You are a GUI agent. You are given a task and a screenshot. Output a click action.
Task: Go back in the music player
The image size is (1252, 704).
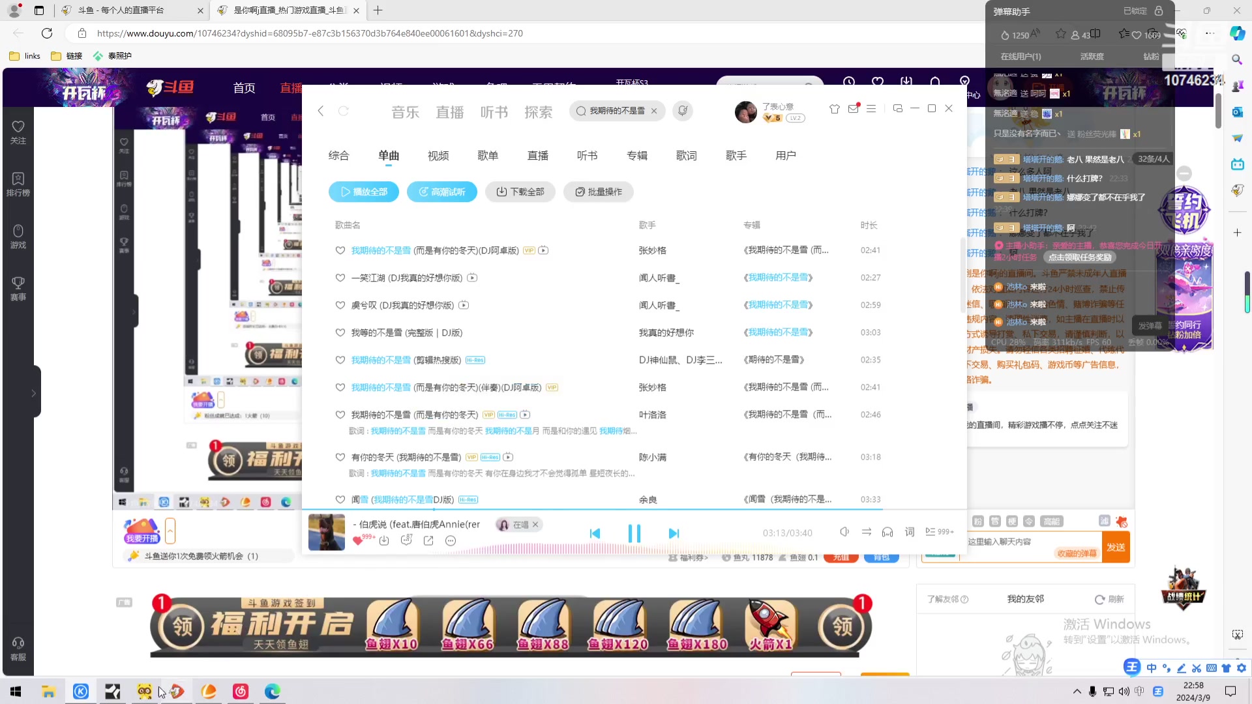point(320,111)
